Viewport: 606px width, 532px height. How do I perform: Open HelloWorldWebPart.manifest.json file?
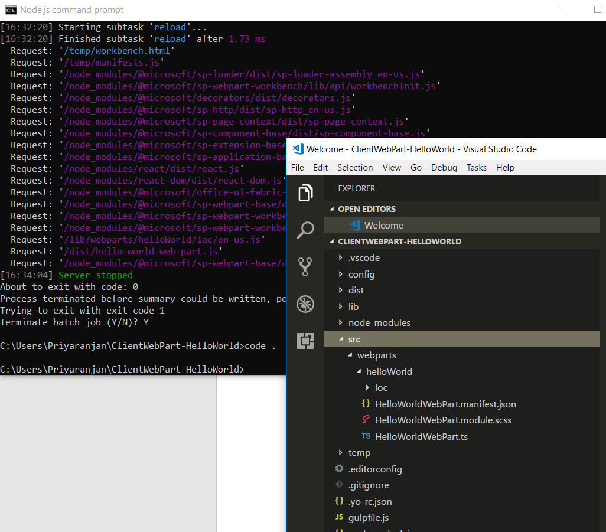click(x=445, y=404)
